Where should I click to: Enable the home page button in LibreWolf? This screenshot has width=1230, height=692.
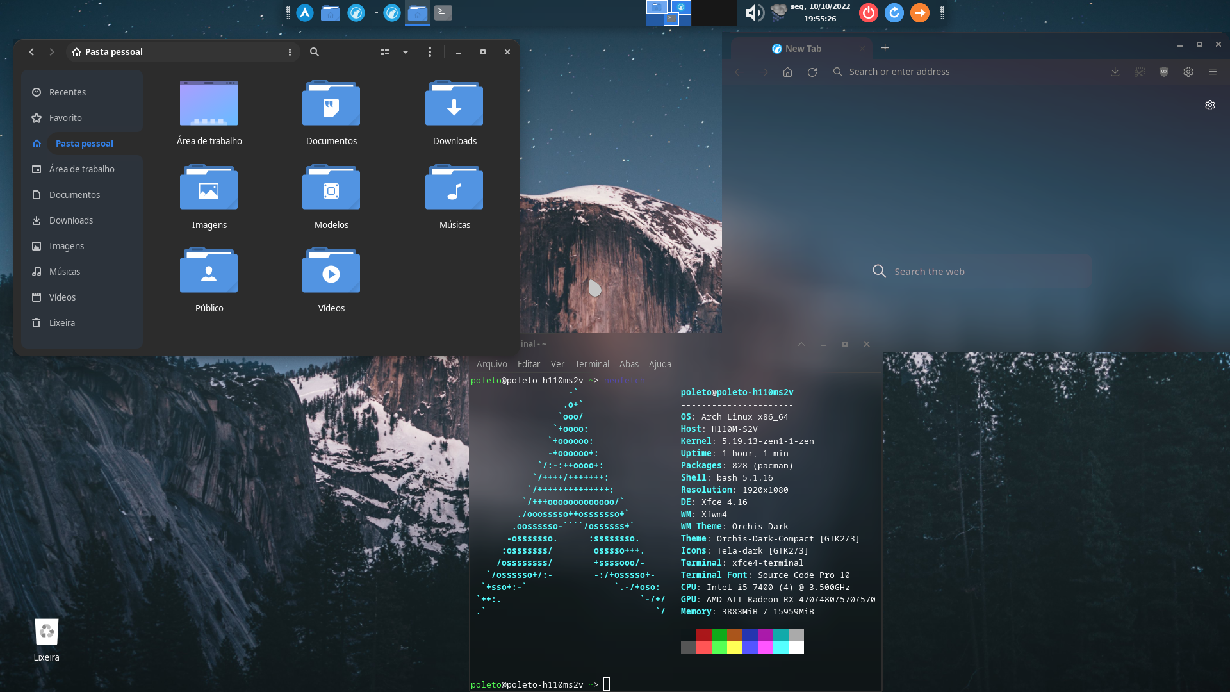pos(787,72)
